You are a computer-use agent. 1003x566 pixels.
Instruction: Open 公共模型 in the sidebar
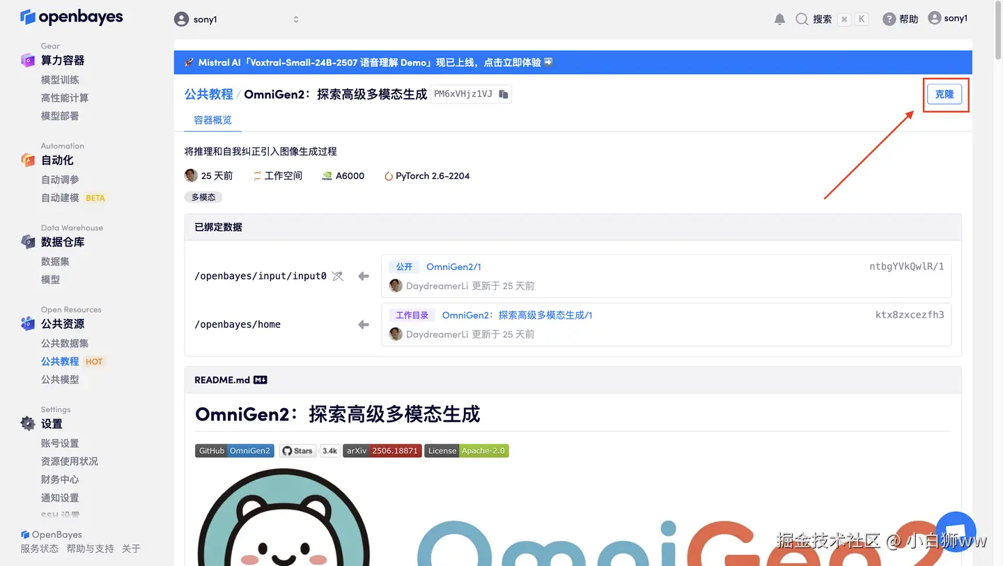pyautogui.click(x=60, y=379)
